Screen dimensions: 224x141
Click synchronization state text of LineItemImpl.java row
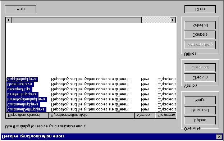(92, 94)
